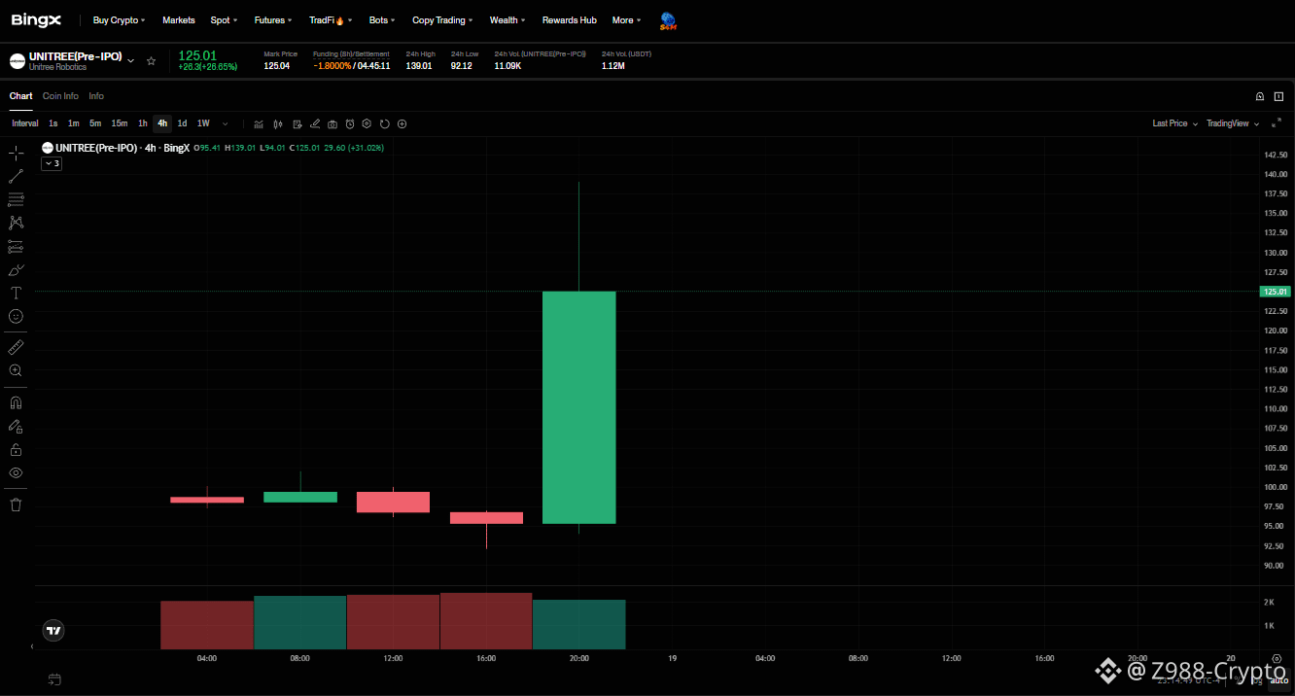This screenshot has height=696, width=1295.
Task: Activate the zoom-in magnifier tool
Action: click(x=16, y=370)
